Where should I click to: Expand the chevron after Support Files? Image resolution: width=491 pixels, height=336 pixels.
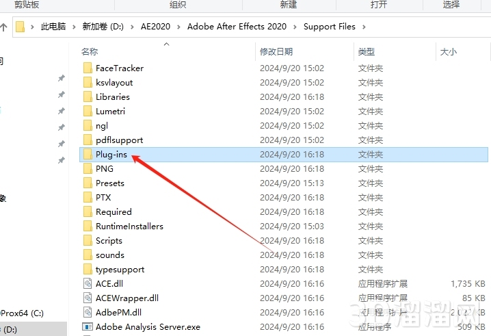364,27
